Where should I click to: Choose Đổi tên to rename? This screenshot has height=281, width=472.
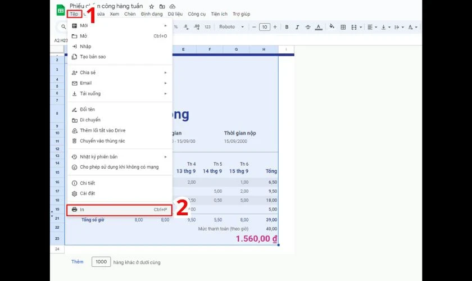tap(120, 110)
